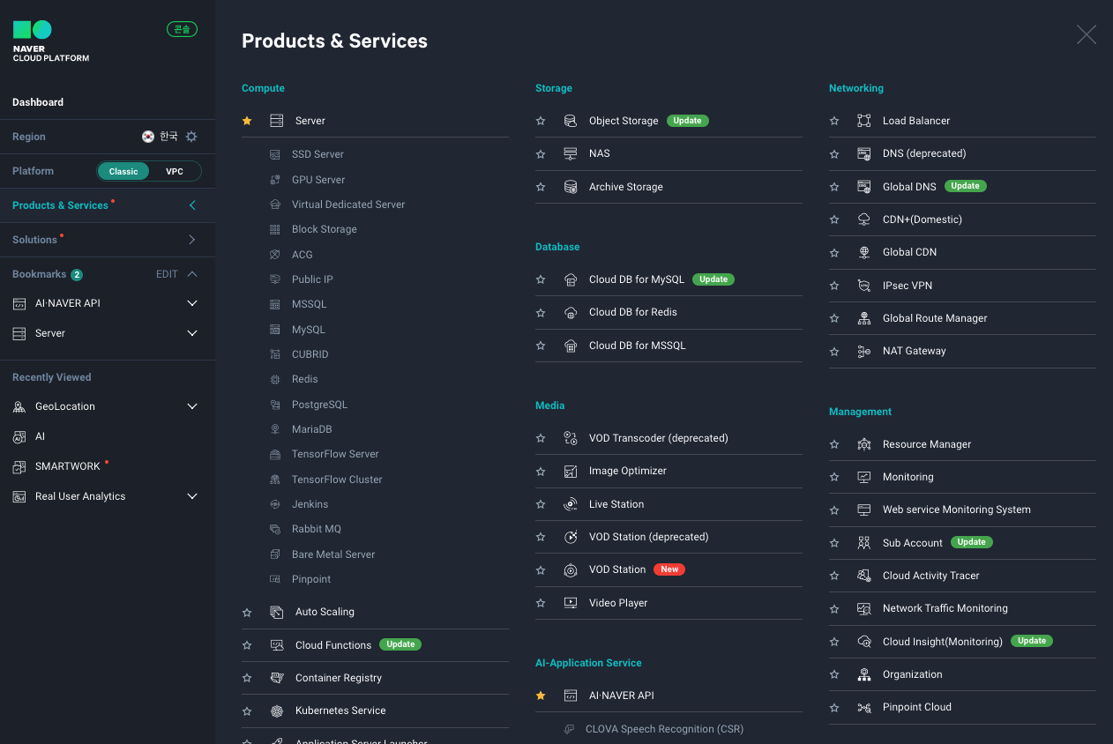This screenshot has width=1113, height=744.
Task: Select the Classic platform option
Action: [x=123, y=171]
